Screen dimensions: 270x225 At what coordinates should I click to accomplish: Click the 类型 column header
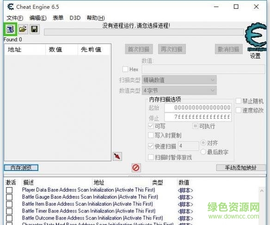click(157, 182)
